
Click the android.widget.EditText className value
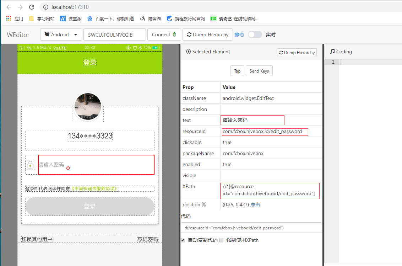(248, 99)
